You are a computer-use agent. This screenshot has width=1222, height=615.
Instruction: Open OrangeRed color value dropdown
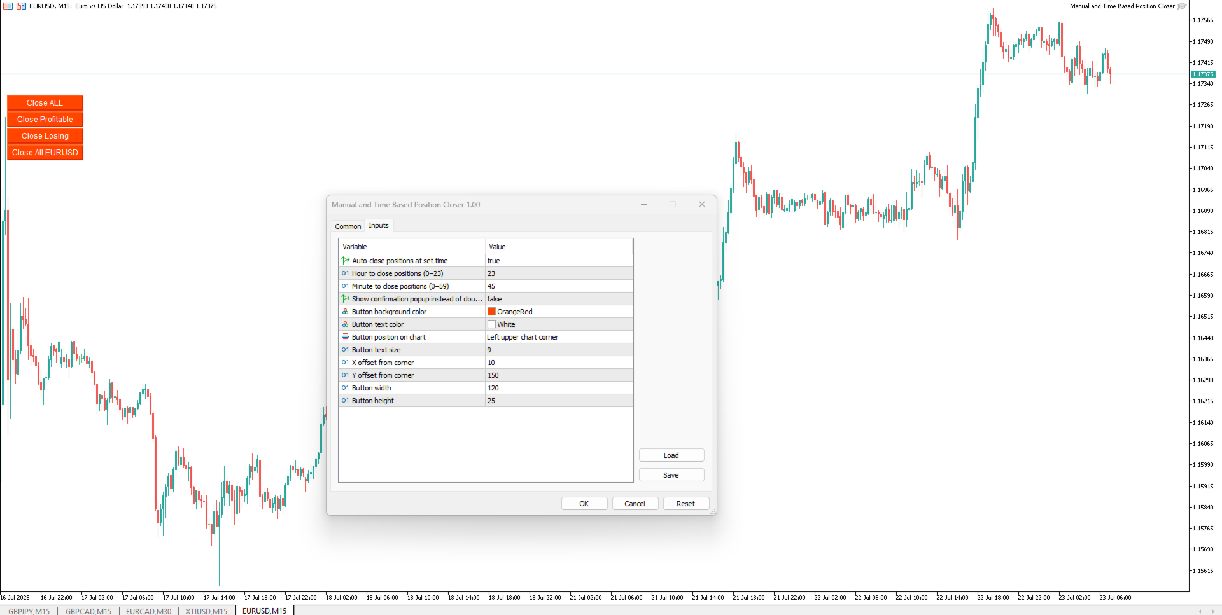point(559,312)
